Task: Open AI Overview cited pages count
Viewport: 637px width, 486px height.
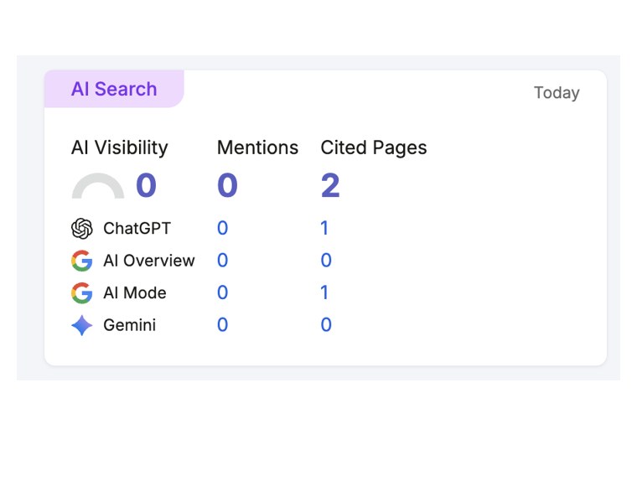Action: coord(326,261)
